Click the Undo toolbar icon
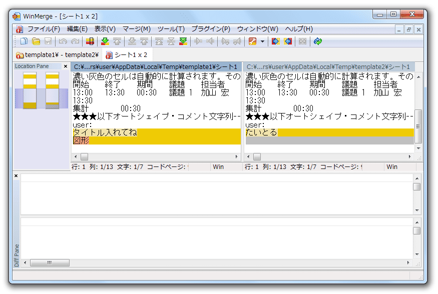The image size is (438, 294). pos(63,41)
